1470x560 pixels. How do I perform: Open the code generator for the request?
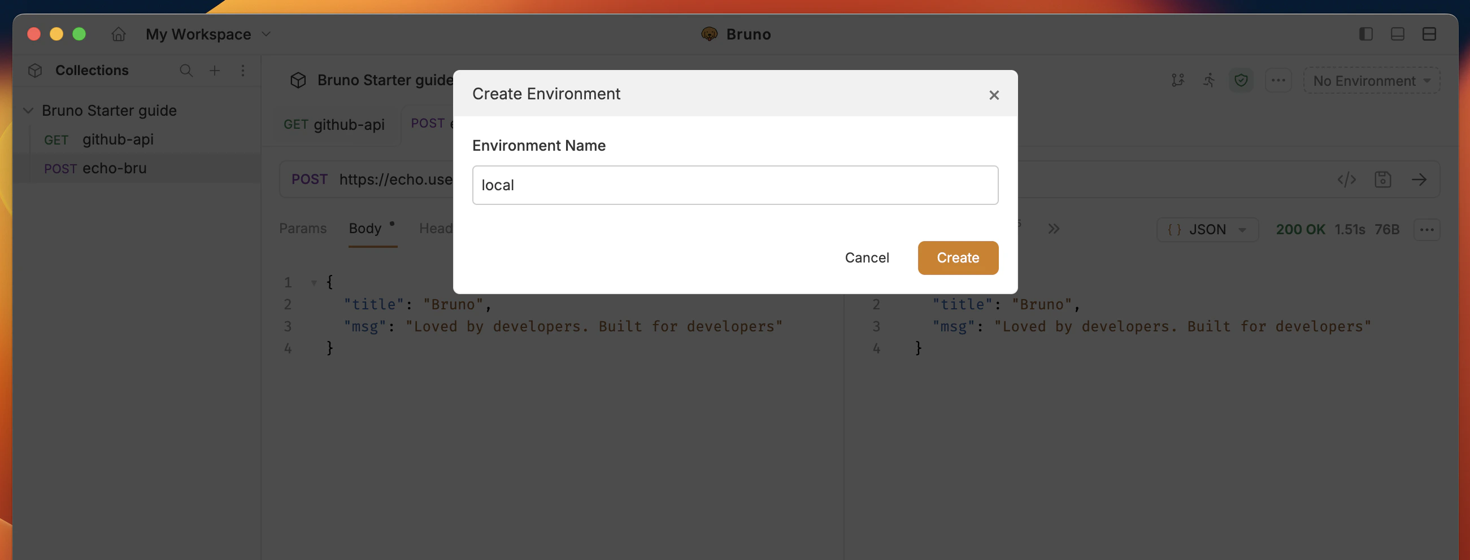[1347, 180]
